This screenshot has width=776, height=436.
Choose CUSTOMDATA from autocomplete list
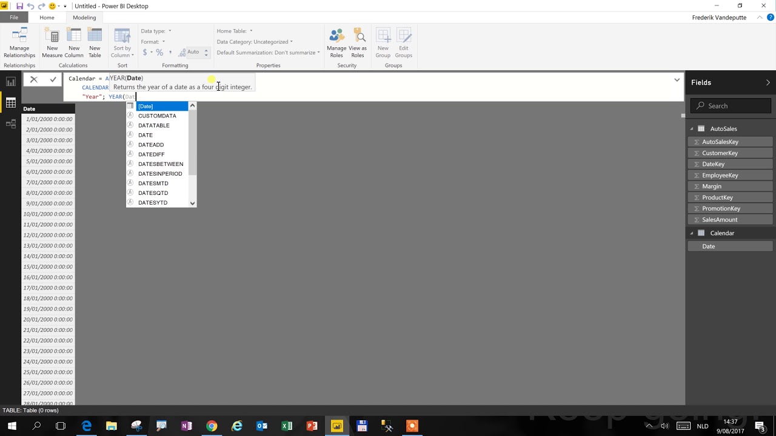[x=158, y=116]
